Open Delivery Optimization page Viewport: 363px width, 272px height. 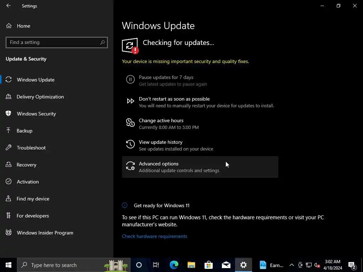pos(57,97)
